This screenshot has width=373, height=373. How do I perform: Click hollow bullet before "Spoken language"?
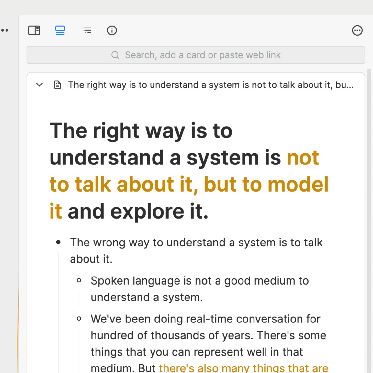[79, 281]
